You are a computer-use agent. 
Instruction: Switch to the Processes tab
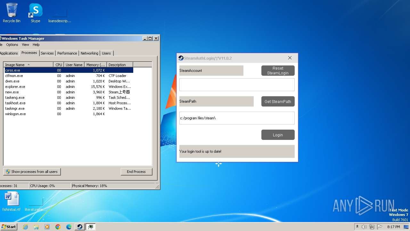coord(29,53)
